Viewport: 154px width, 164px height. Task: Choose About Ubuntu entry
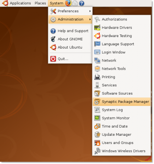tap(70, 47)
